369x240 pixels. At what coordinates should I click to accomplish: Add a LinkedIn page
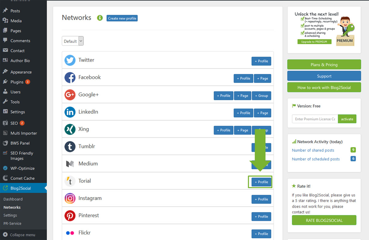tap(263, 113)
